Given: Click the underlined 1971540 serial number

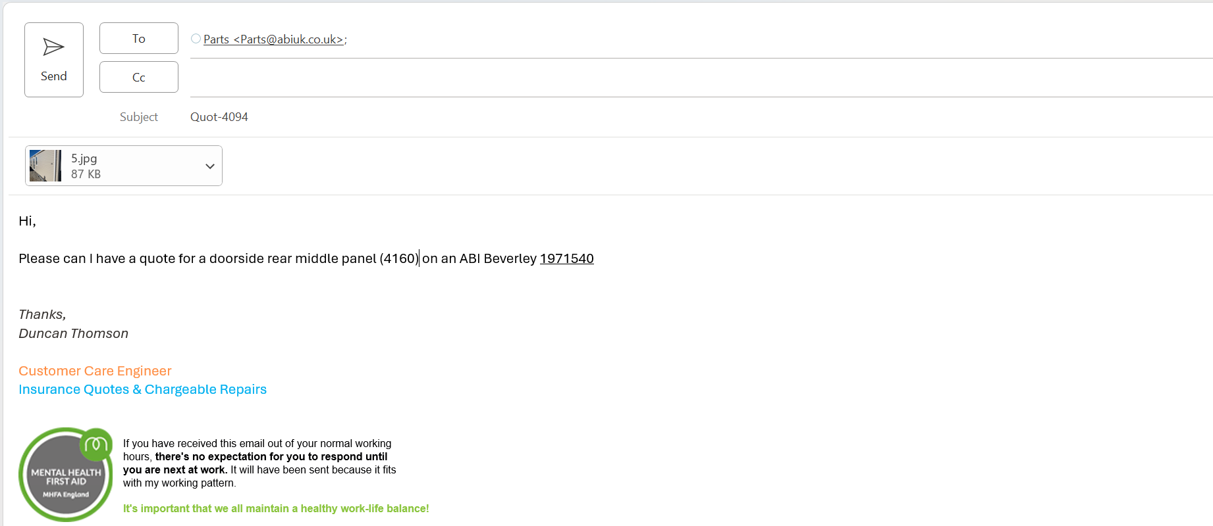Looking at the screenshot, I should 566,258.
